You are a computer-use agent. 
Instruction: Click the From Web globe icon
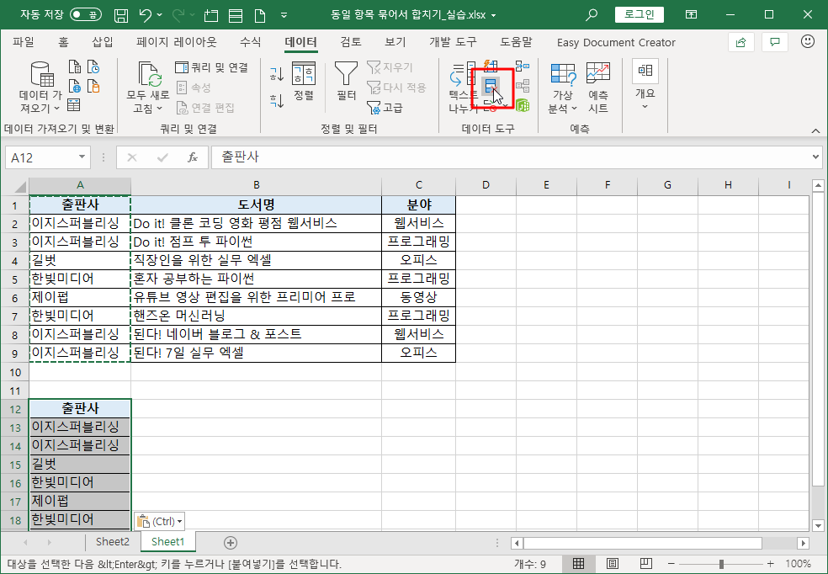click(75, 86)
